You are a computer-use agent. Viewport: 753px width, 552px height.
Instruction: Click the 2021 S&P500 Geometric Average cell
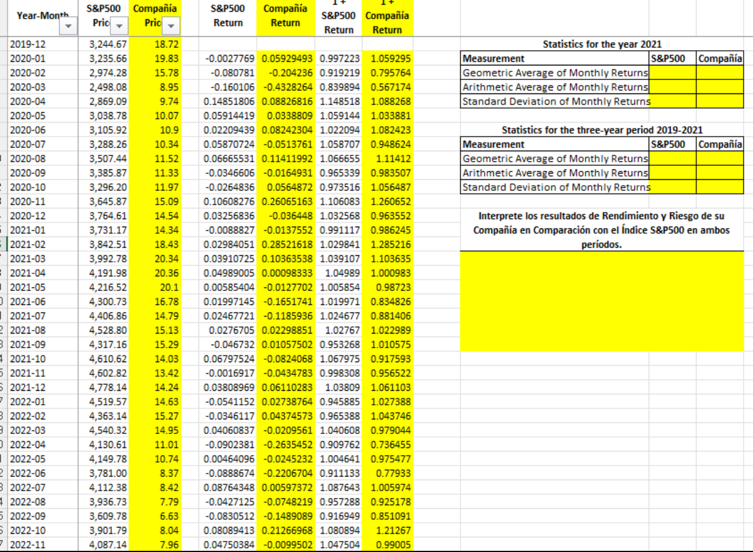672,72
